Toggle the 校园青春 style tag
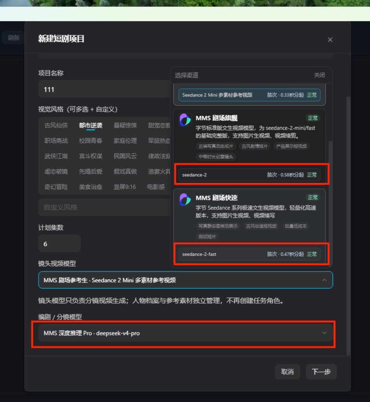The height and width of the screenshot is (402, 370). (91, 141)
